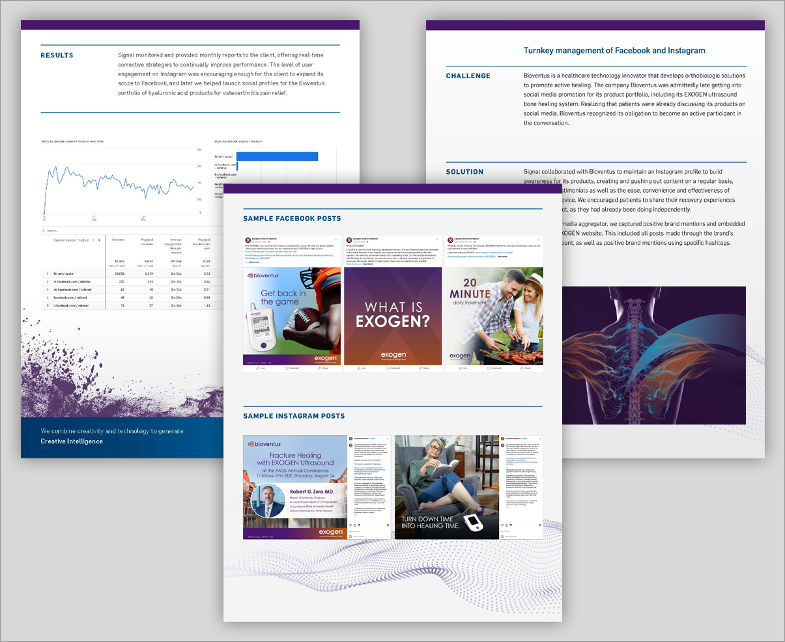Bookmark the Fracture Healing Instagram post
This screenshot has width=785, height=642.
(388, 525)
